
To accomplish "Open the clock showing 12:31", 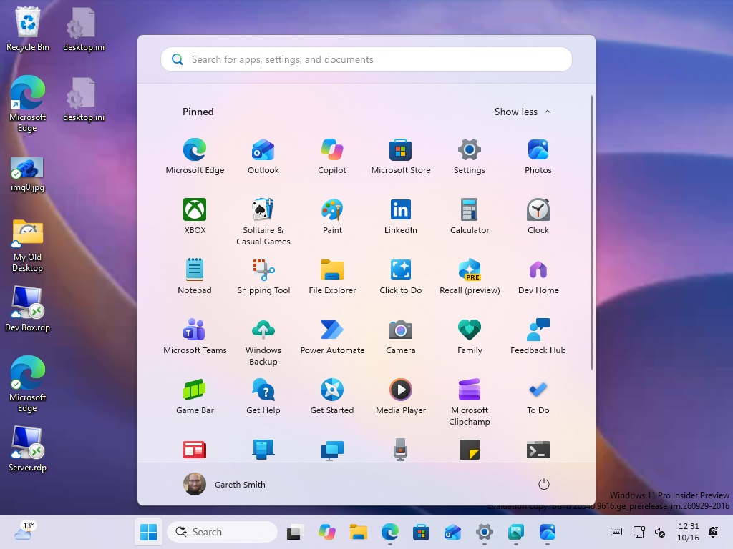I will point(689,532).
